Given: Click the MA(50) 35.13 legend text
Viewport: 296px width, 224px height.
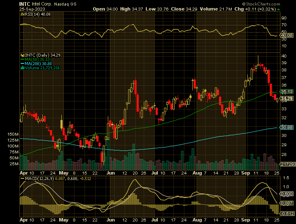Looking at the screenshot, I should [37, 60].
